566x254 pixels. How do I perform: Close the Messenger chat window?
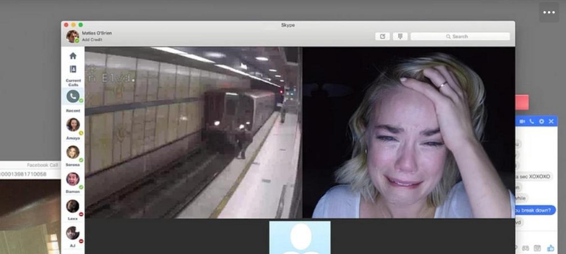(x=551, y=121)
